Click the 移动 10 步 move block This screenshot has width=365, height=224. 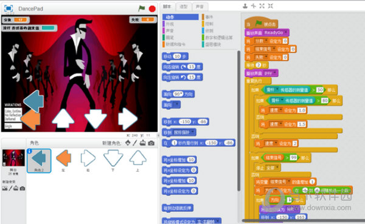point(175,56)
